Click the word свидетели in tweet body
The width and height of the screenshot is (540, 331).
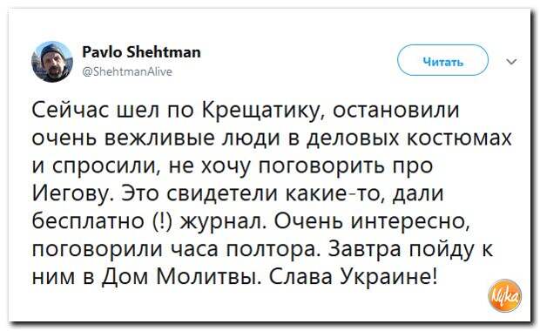pos(222,193)
